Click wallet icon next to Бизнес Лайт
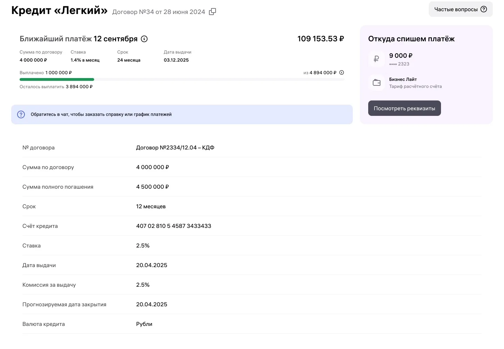 point(377,83)
